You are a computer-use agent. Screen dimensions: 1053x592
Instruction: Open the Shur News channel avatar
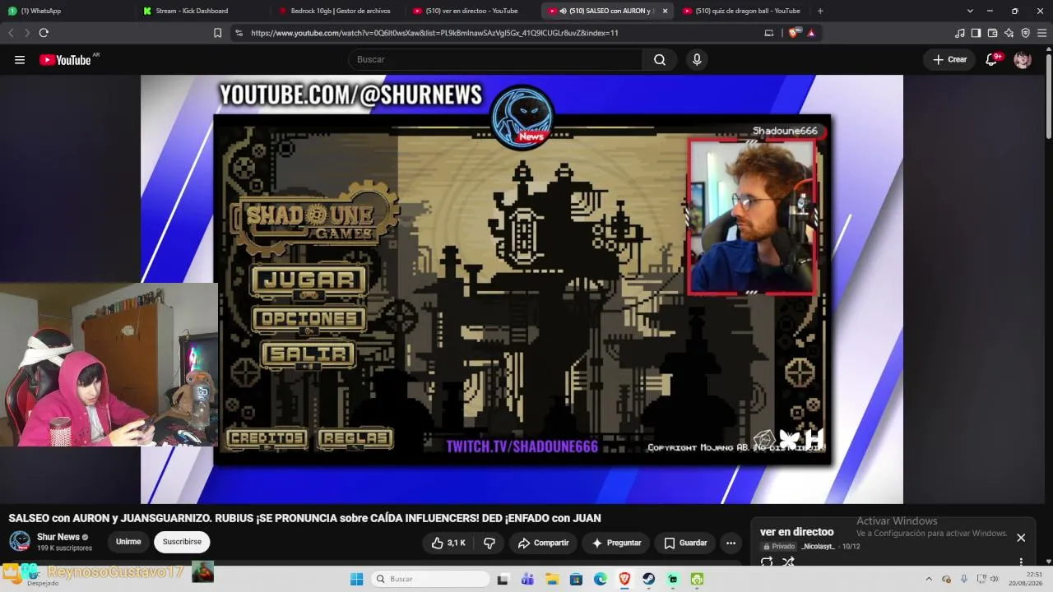click(x=20, y=542)
